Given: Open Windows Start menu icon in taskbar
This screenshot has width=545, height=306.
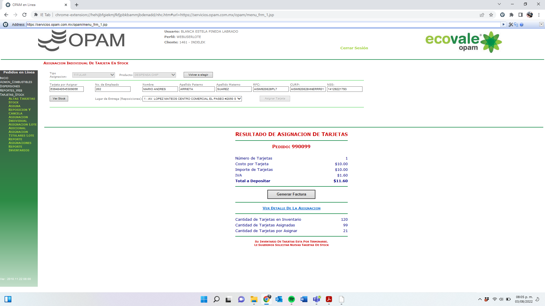Looking at the screenshot, I should pos(204,299).
